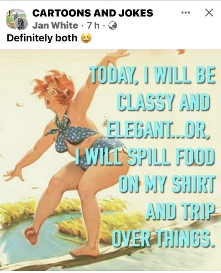Open the meme image in full view
Viewport: 221px width, 273px height.
pos(110,160)
